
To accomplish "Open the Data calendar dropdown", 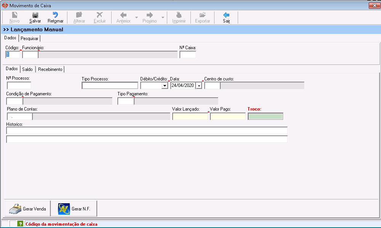I will click(x=199, y=85).
